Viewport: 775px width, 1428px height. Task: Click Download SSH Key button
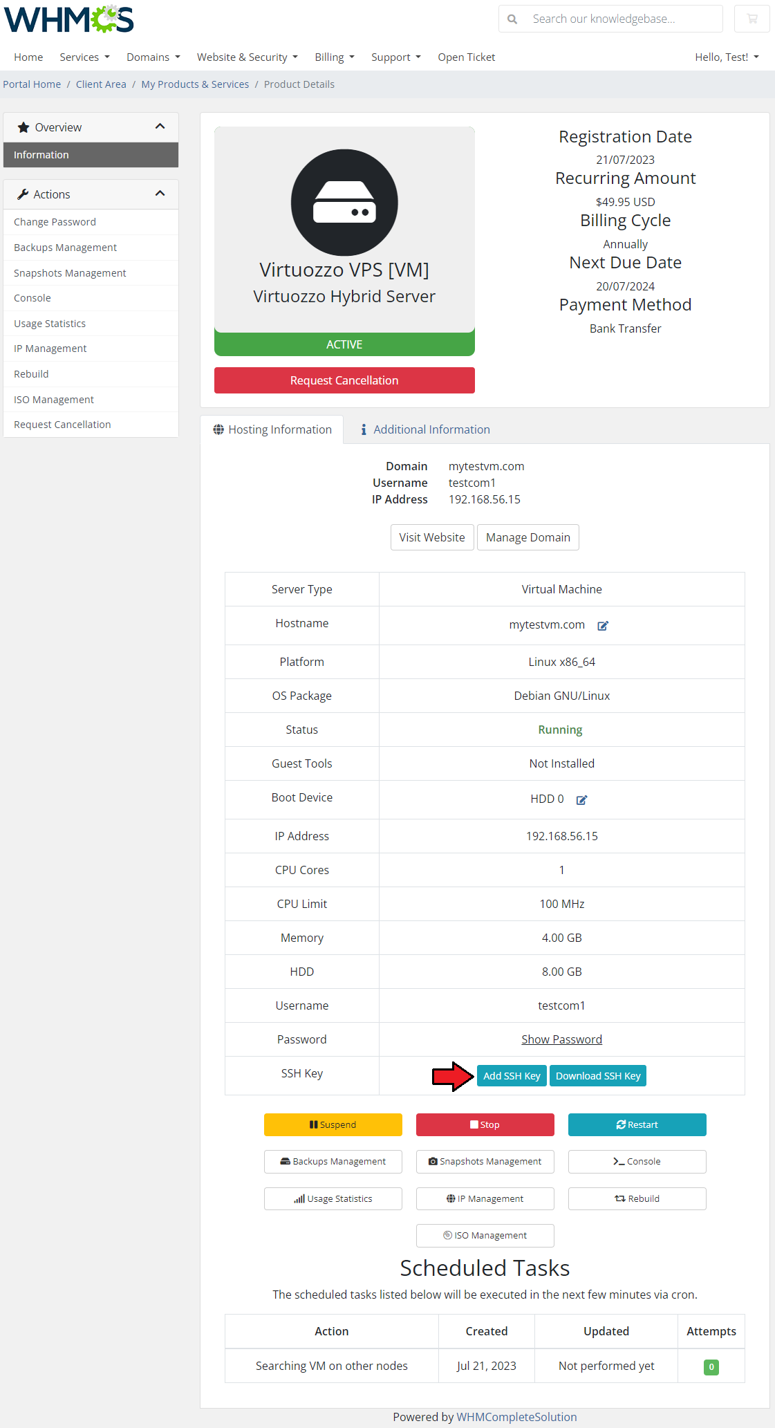click(x=598, y=1076)
